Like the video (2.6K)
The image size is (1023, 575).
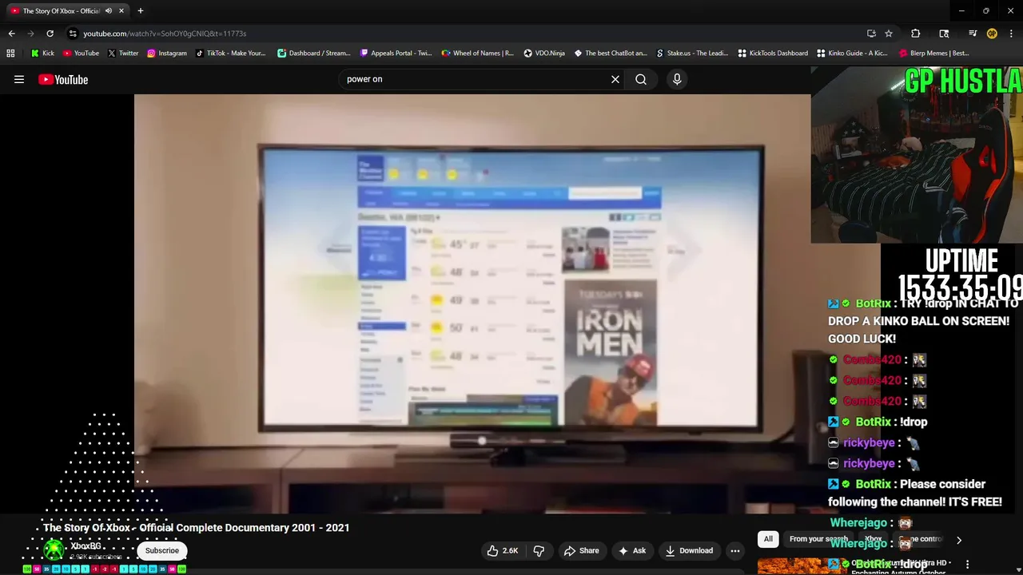point(503,550)
